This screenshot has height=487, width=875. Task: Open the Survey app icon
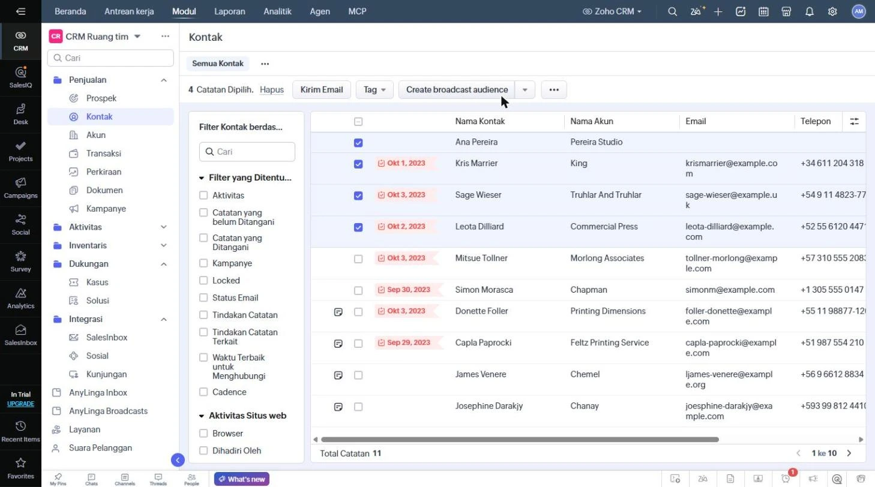20,261
